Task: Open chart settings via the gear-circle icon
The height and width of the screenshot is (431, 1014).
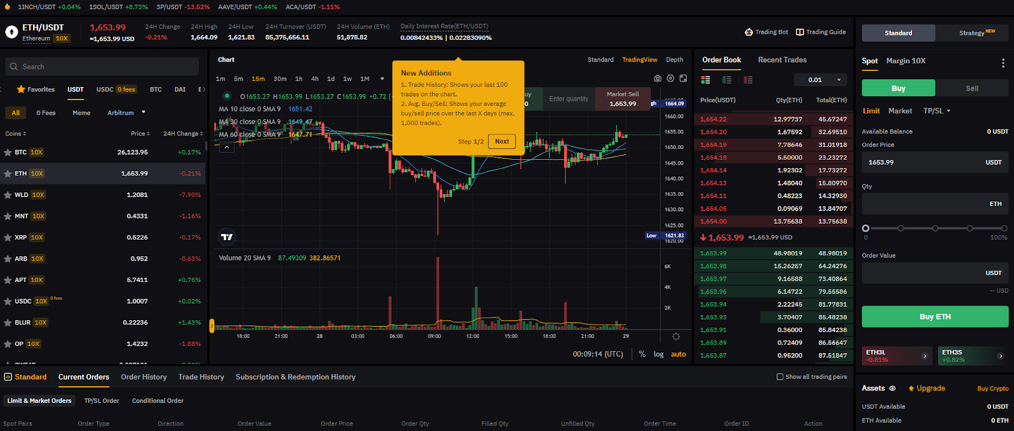Action: [671, 79]
